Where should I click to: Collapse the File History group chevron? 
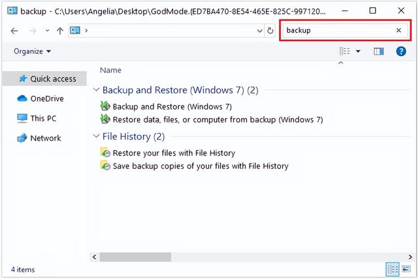click(x=96, y=136)
